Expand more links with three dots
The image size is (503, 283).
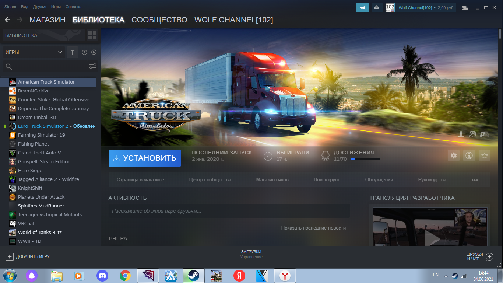click(475, 180)
